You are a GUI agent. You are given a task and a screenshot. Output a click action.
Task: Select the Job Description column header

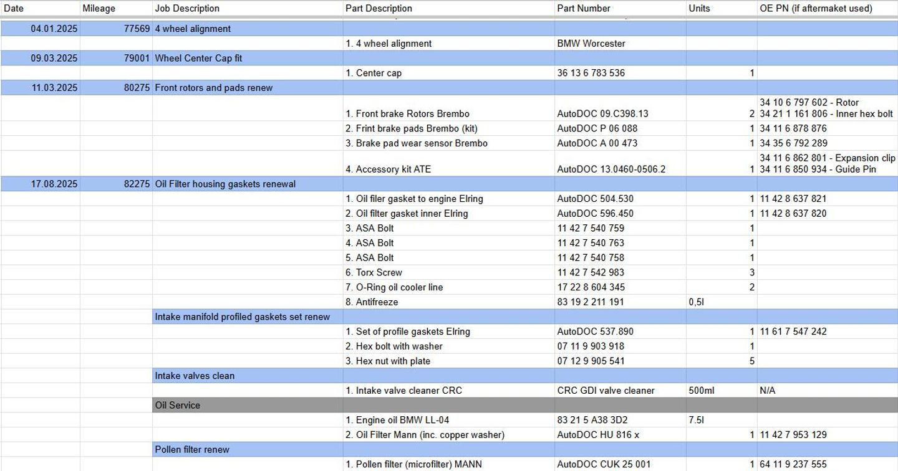point(187,9)
